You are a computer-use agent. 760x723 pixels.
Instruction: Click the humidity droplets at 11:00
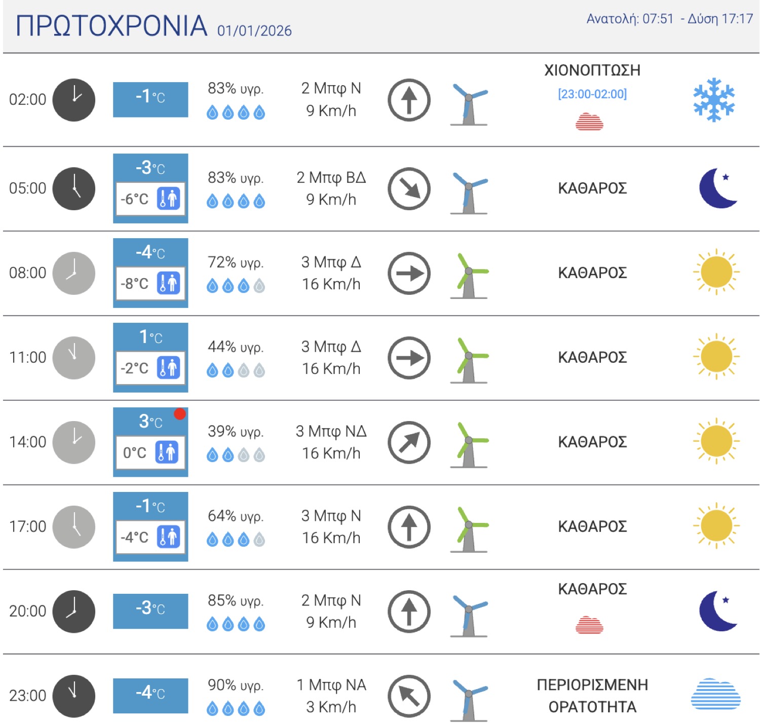tap(236, 371)
